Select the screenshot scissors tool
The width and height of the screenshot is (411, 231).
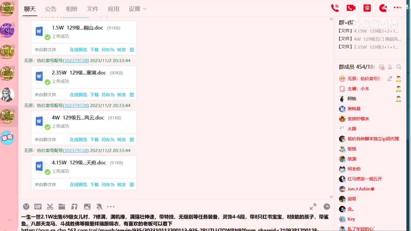point(50,206)
